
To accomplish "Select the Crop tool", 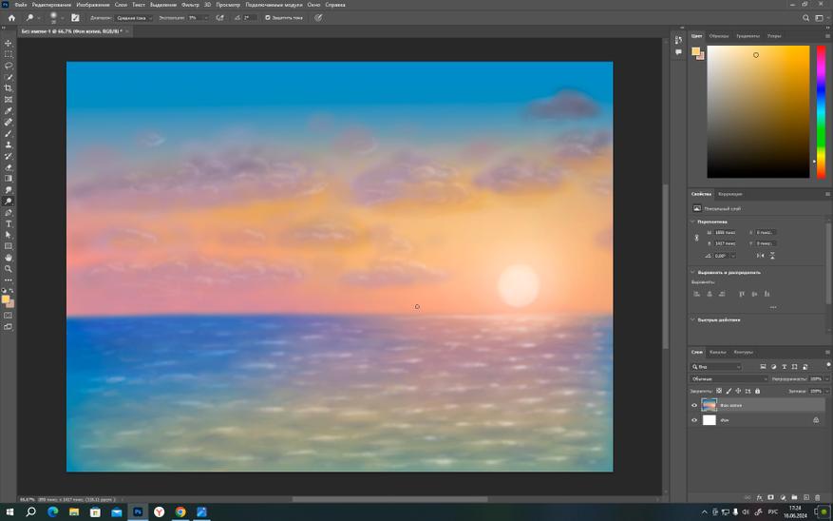I will (x=9, y=88).
